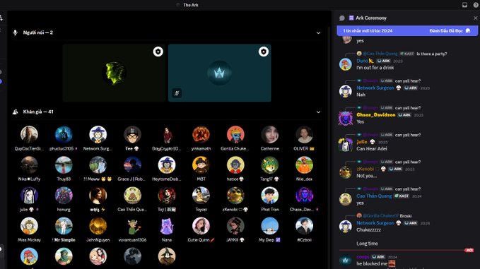Click zKenobi's avatar beside the Not you... message
The image size is (480, 269).
tap(345, 172)
